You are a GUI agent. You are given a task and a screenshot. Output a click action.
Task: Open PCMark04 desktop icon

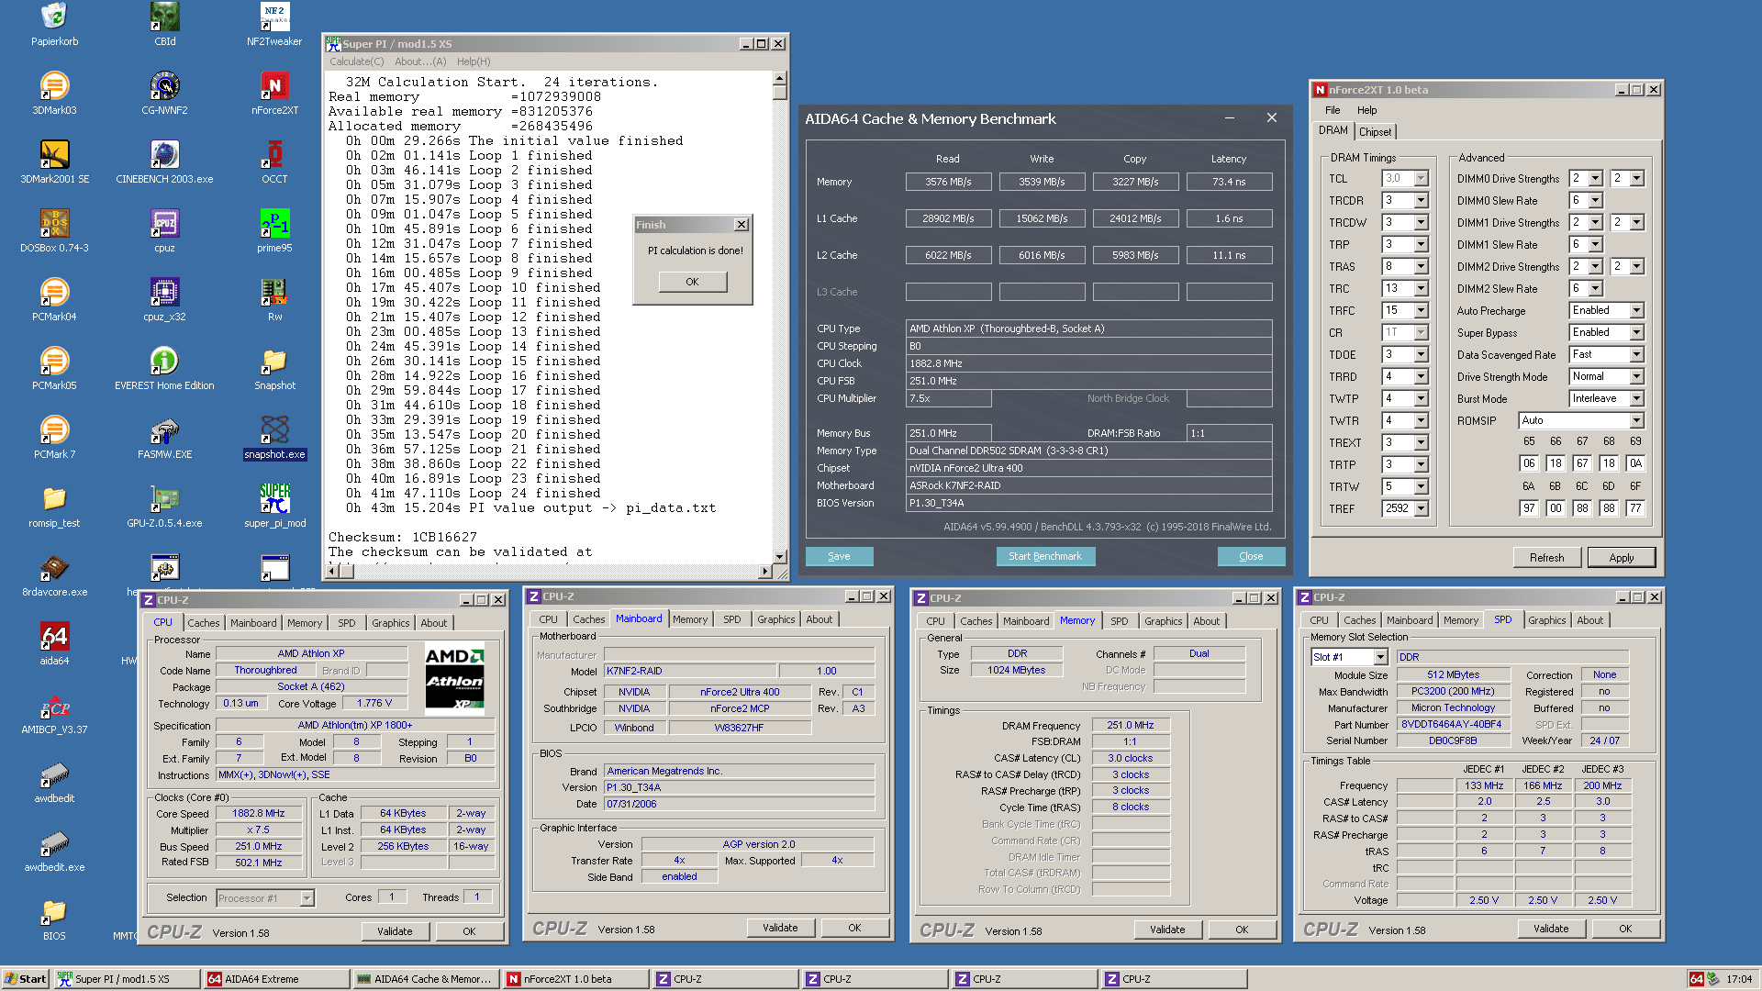pos(54,300)
